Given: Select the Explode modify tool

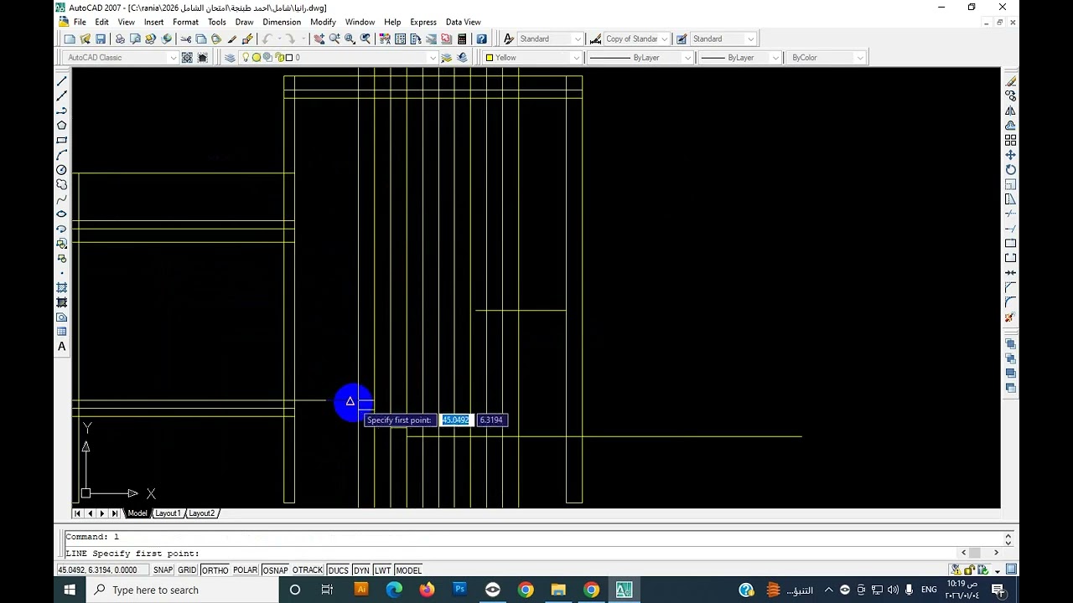Looking at the screenshot, I should coord(1011,317).
